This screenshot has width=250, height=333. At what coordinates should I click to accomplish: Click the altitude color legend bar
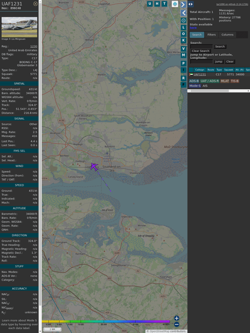tap(106, 322)
